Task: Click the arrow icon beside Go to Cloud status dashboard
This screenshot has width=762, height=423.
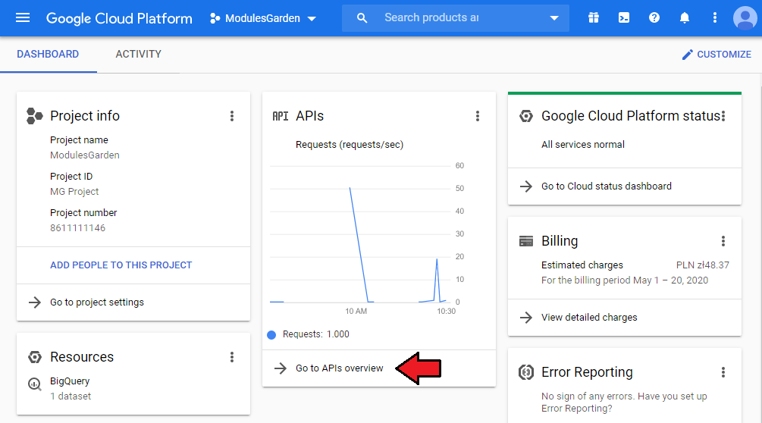Action: [x=526, y=186]
